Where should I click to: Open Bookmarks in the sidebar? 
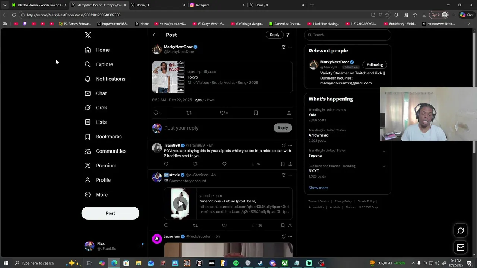pyautogui.click(x=103, y=137)
